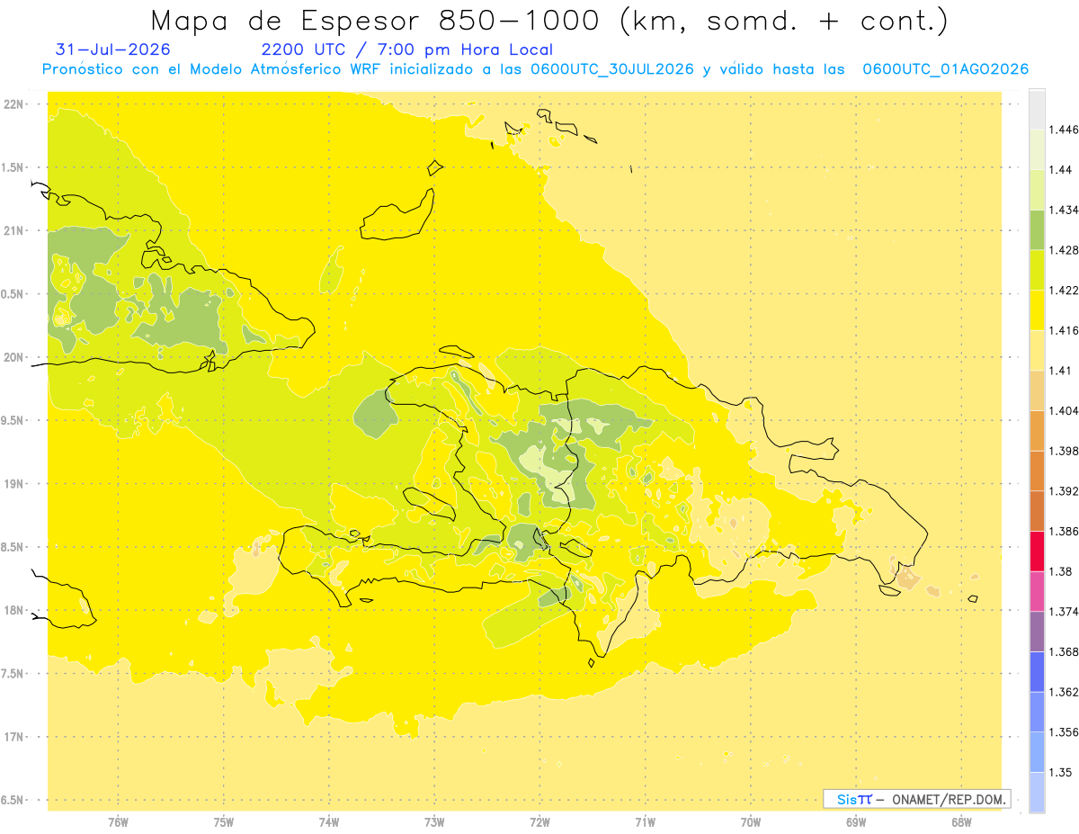Viewport: 1079px width, 834px height.
Task: Click the "18N" latitude label
Action: [14, 610]
